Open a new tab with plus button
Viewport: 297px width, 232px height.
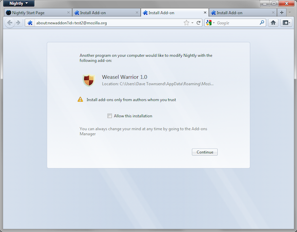[x=282, y=13]
